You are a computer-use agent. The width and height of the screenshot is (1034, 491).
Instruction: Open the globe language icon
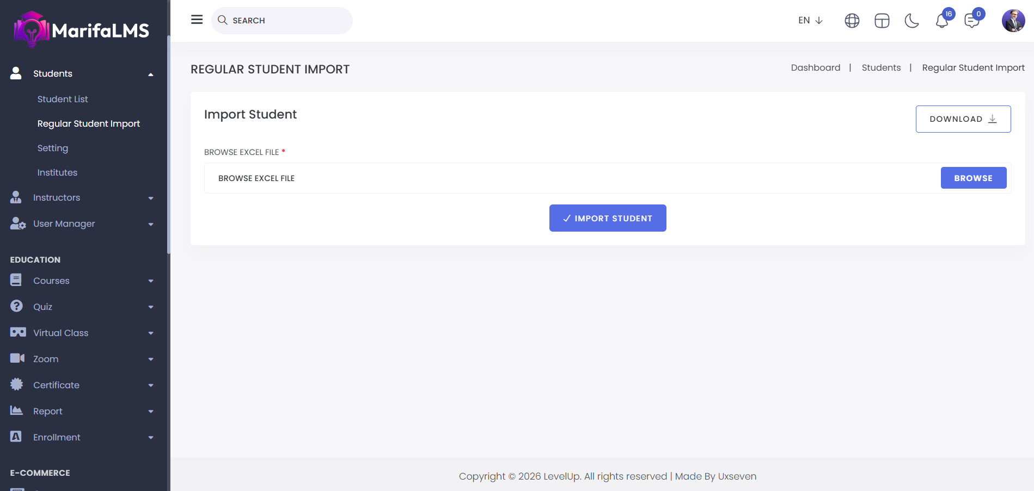[852, 21]
